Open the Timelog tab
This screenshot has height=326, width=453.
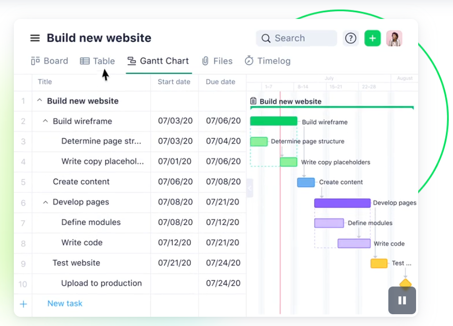click(x=267, y=61)
